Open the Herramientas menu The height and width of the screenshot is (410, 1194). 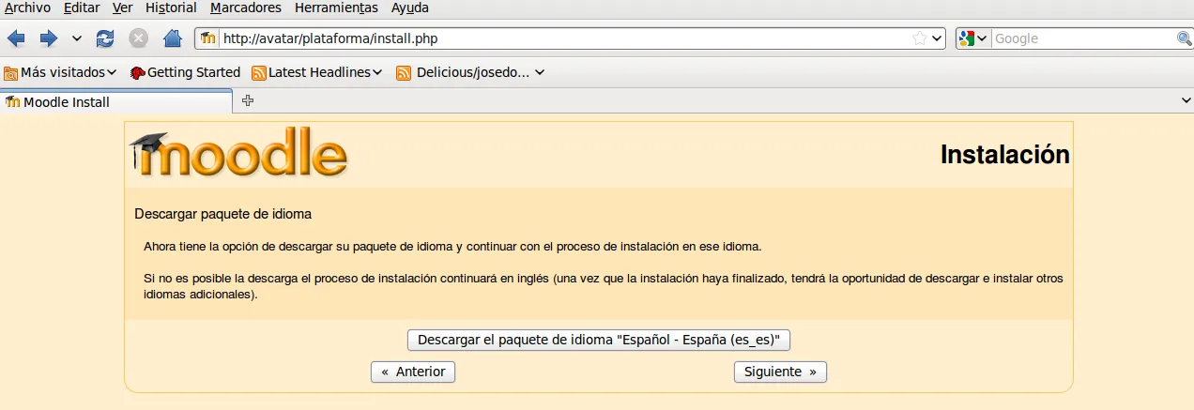click(x=336, y=8)
